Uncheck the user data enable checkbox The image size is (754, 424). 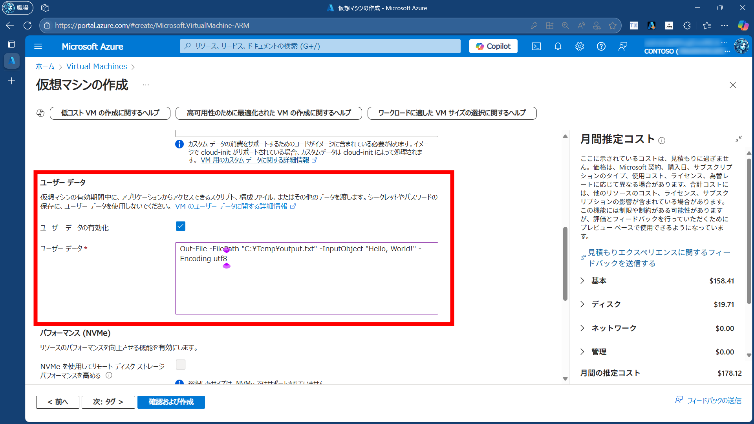pos(181,227)
